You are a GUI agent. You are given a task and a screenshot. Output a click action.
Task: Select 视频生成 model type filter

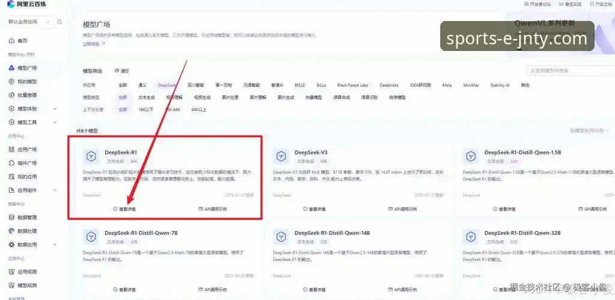click(202, 98)
